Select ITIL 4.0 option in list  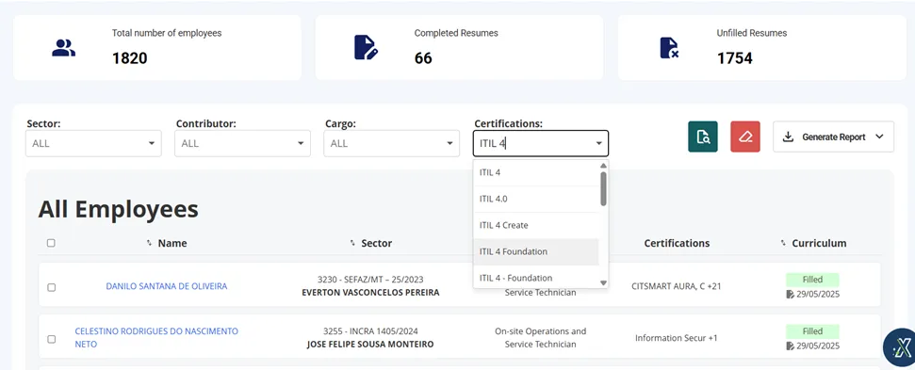[535, 199]
